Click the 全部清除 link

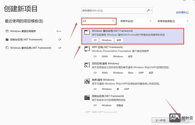click(182, 12)
